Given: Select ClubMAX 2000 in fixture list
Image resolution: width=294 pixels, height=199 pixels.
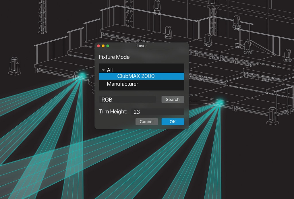Looking at the screenshot, I should (x=136, y=76).
